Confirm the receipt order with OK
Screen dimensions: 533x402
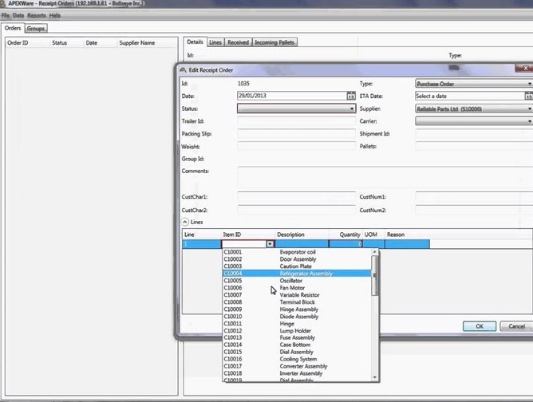point(480,326)
